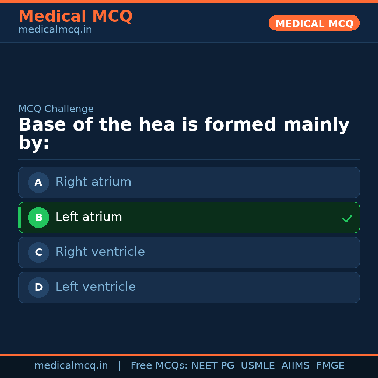Click the green accent bar beside option B
This screenshot has width=378, height=378.
click(20, 217)
